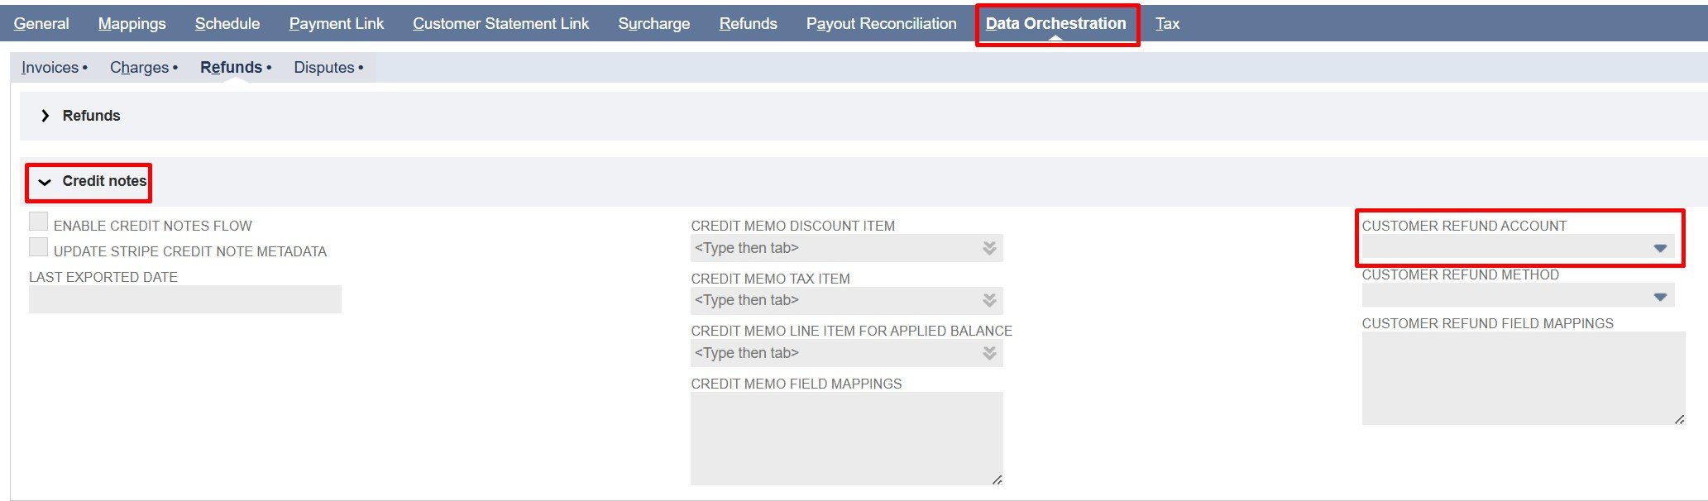Click resize handle of Customer Refund Field Mappings
Image resolution: width=1708 pixels, height=501 pixels.
(x=1679, y=420)
